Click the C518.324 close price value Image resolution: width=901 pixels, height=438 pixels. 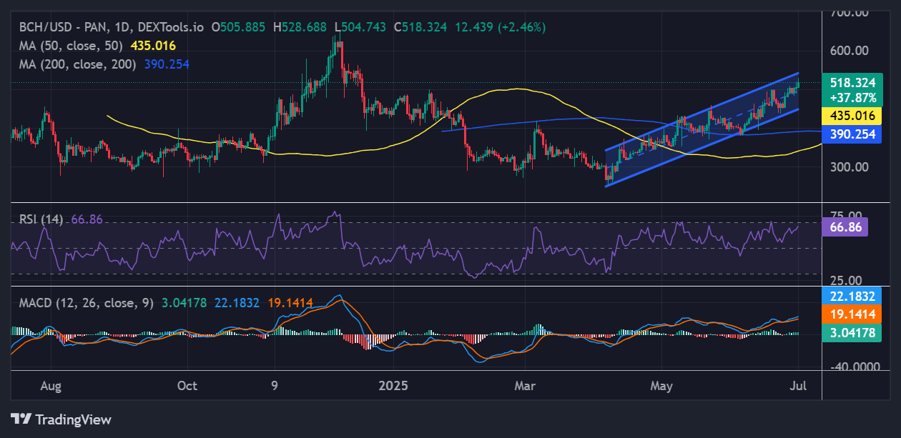click(x=420, y=27)
